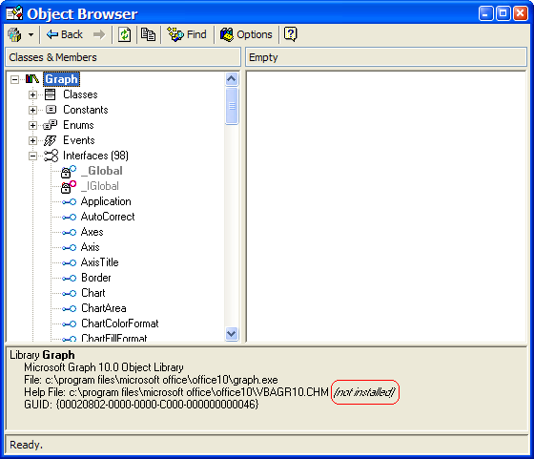Select the Axis interface
Viewport: 534px width, 459px height.
91,247
